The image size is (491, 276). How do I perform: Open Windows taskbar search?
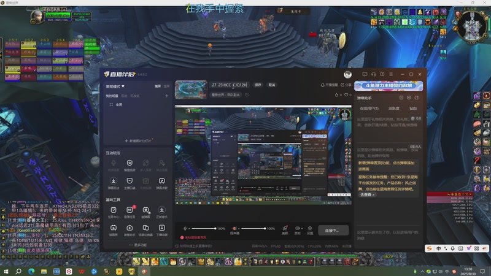(18, 271)
